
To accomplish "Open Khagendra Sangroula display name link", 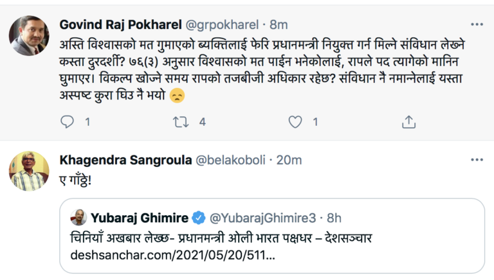I will click(x=125, y=159).
